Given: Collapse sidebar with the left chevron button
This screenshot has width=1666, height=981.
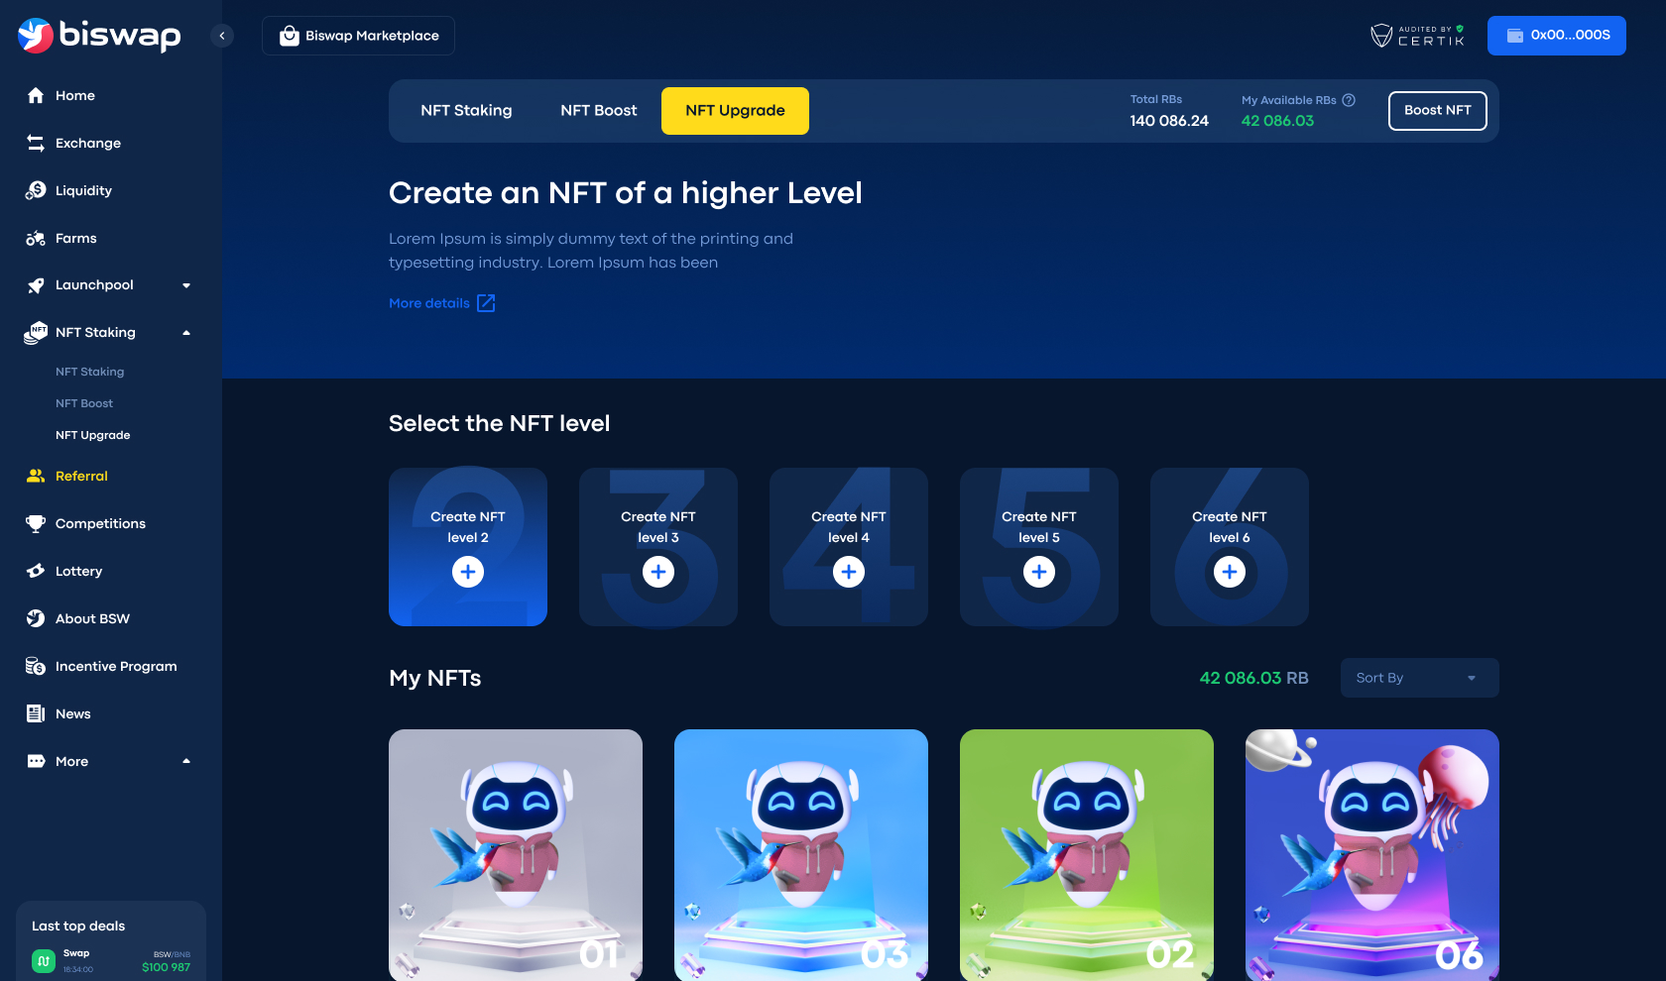Looking at the screenshot, I should coord(222,36).
